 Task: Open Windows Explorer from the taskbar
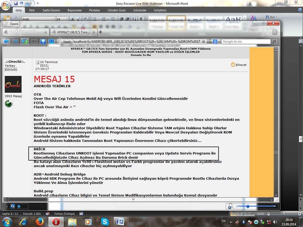[x=72, y=222]
